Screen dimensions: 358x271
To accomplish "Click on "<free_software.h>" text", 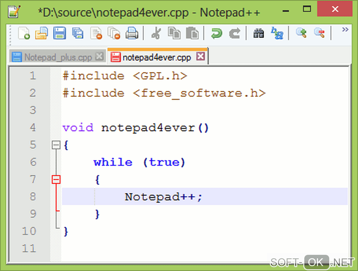I will (199, 93).
